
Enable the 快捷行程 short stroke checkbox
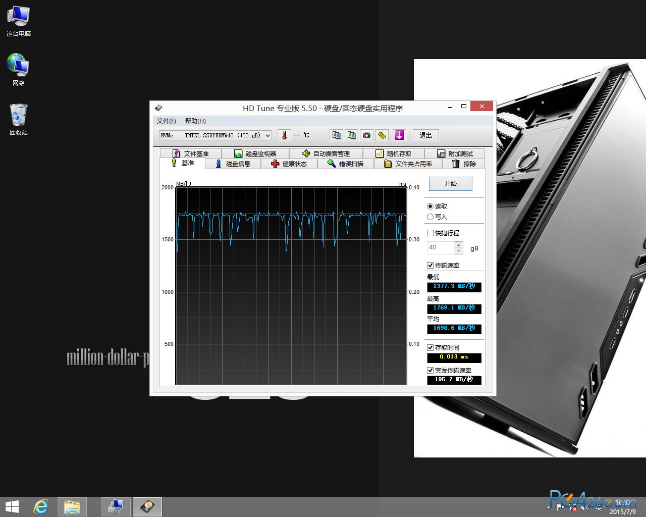(430, 233)
